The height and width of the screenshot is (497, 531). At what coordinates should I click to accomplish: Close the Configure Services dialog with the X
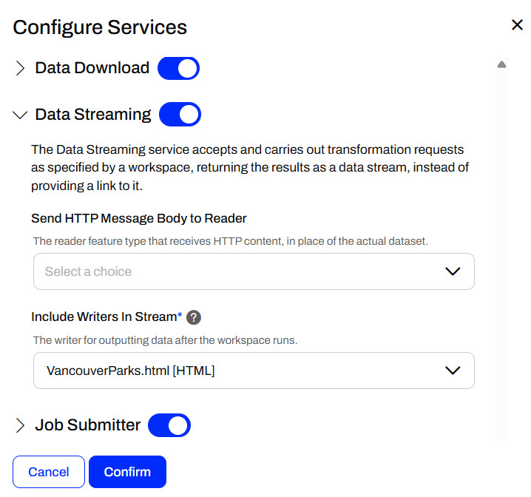pyautogui.click(x=517, y=25)
